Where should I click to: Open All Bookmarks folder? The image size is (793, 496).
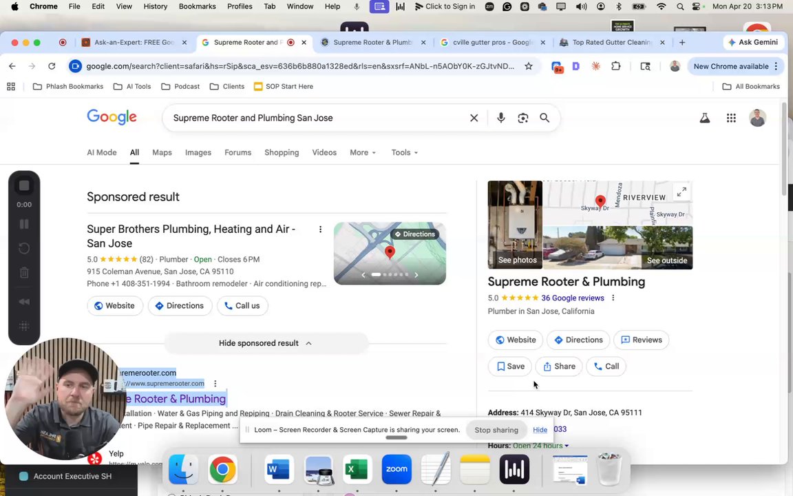pyautogui.click(x=751, y=87)
